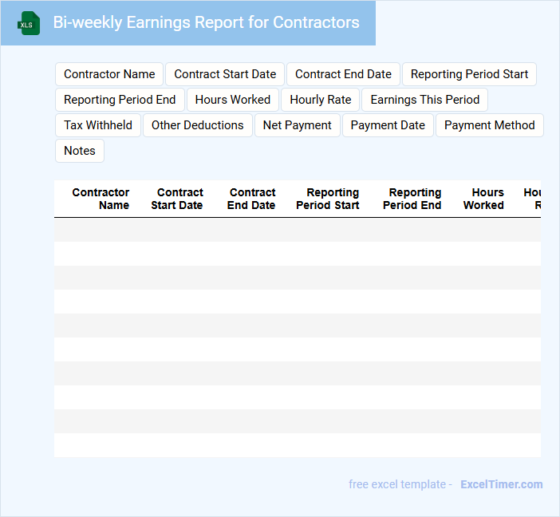
Task: Click the Contractor Name column header
Action: click(x=101, y=199)
